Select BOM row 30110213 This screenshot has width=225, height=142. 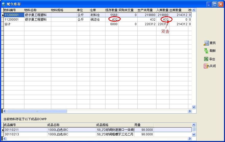coord(98,134)
